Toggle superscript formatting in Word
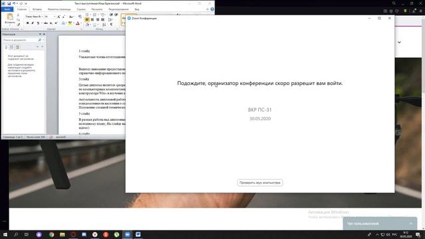Viewport: 425px width, 239px height. coord(56,23)
